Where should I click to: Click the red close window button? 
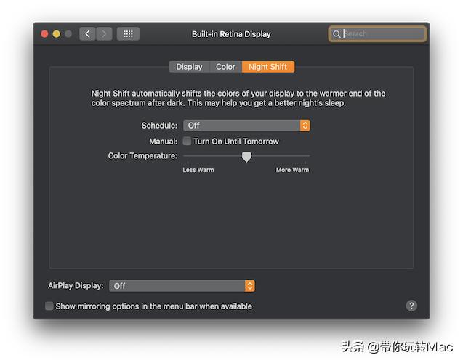(x=44, y=34)
